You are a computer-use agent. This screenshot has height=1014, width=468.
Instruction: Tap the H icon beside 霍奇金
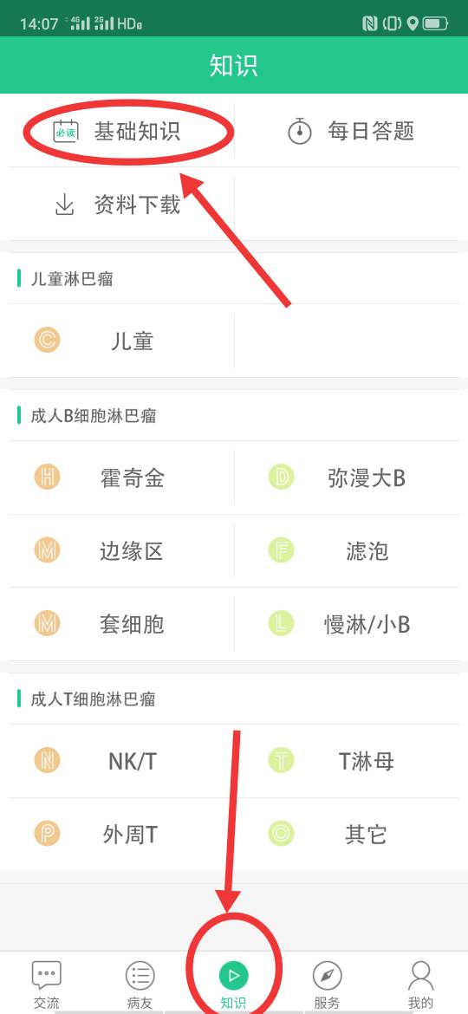click(47, 478)
